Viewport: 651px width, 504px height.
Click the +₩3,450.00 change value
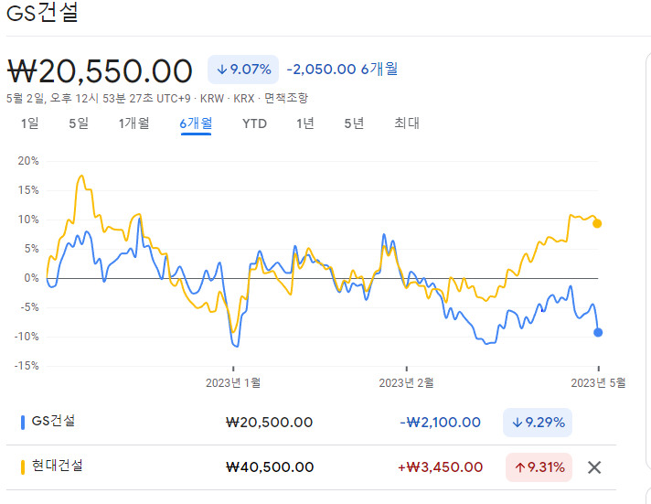coord(440,467)
